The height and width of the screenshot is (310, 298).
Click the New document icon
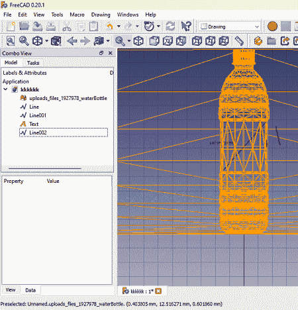pos(11,26)
